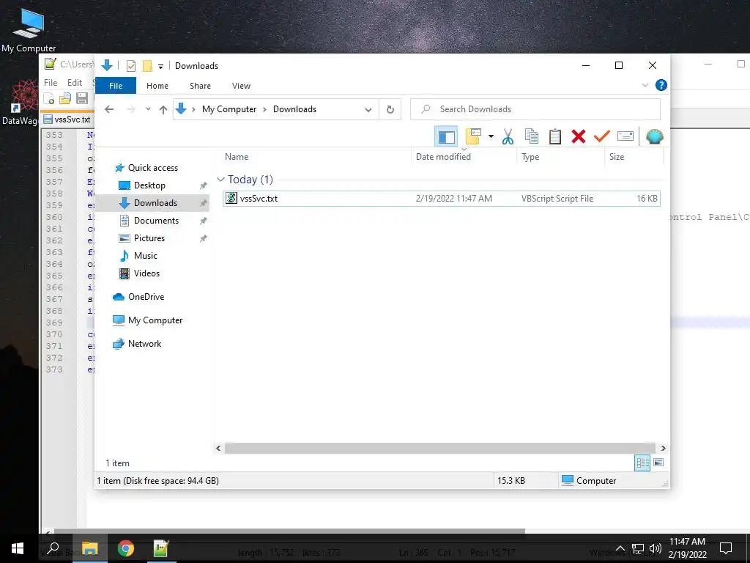The height and width of the screenshot is (563, 750).
Task: Select My Computer in navigation pane
Action: pyautogui.click(x=155, y=320)
